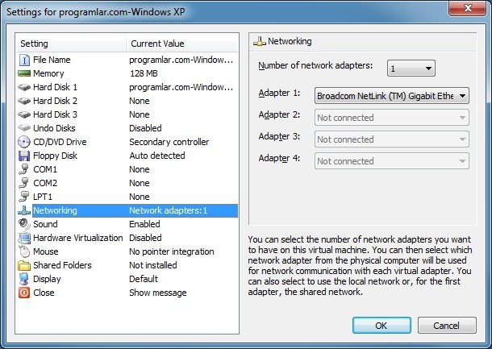Click the 'Show message' value
This screenshot has width=492, height=349.
coord(158,293)
